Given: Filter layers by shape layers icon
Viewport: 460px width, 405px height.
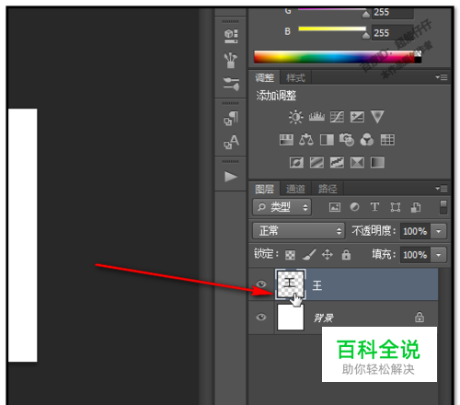Looking at the screenshot, I should [x=396, y=207].
